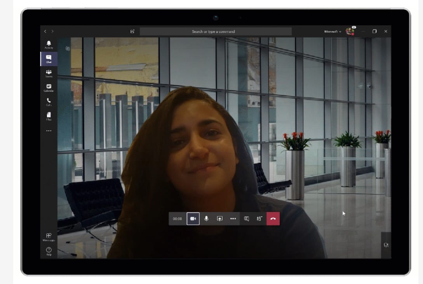Start a new chat with compose icon
Screen dimensions: 423x284
pyautogui.click(x=133, y=31)
